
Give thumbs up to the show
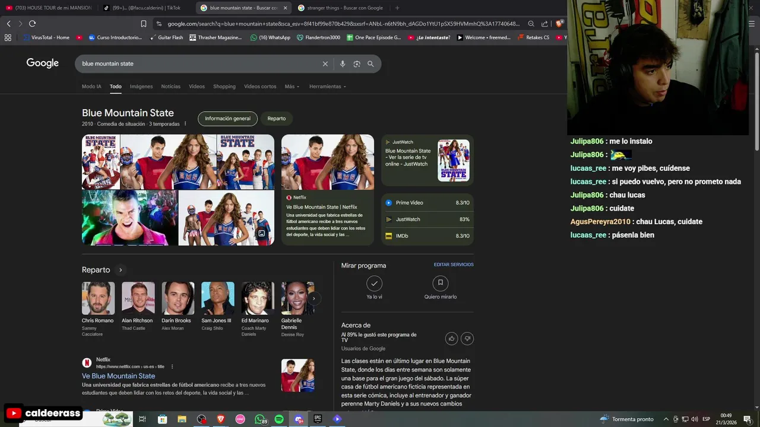(452, 339)
